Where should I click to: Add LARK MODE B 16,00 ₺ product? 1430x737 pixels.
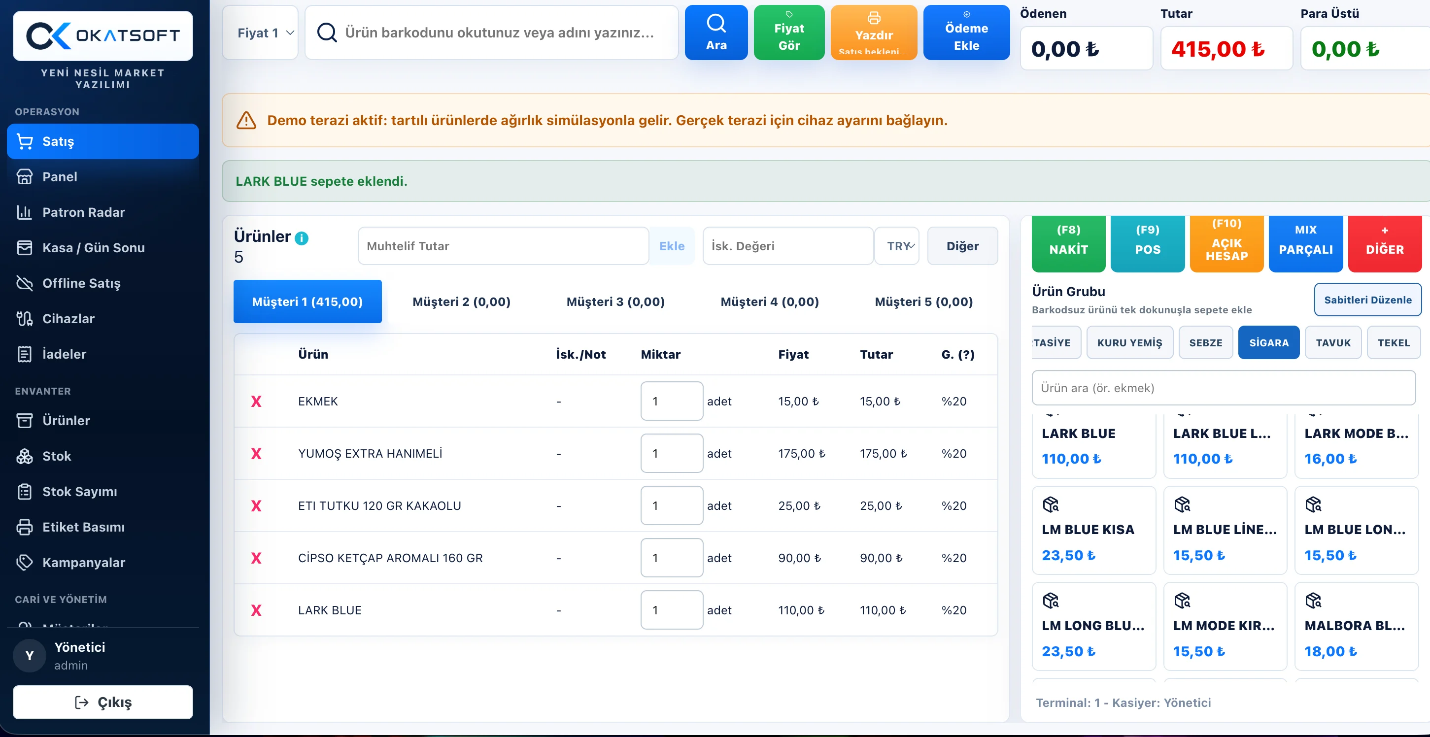click(1357, 446)
